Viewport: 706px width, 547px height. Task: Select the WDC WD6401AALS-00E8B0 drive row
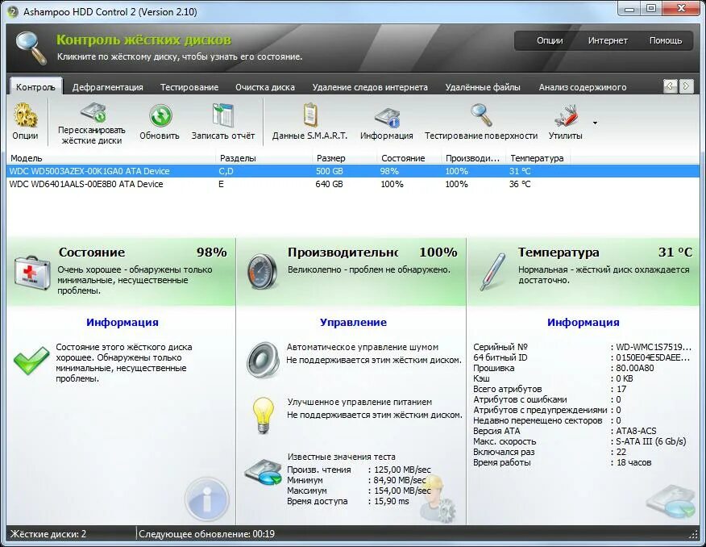tap(353, 184)
